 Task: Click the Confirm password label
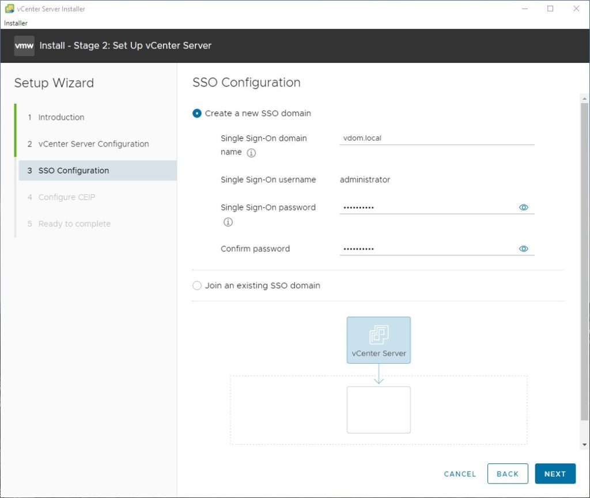(255, 249)
